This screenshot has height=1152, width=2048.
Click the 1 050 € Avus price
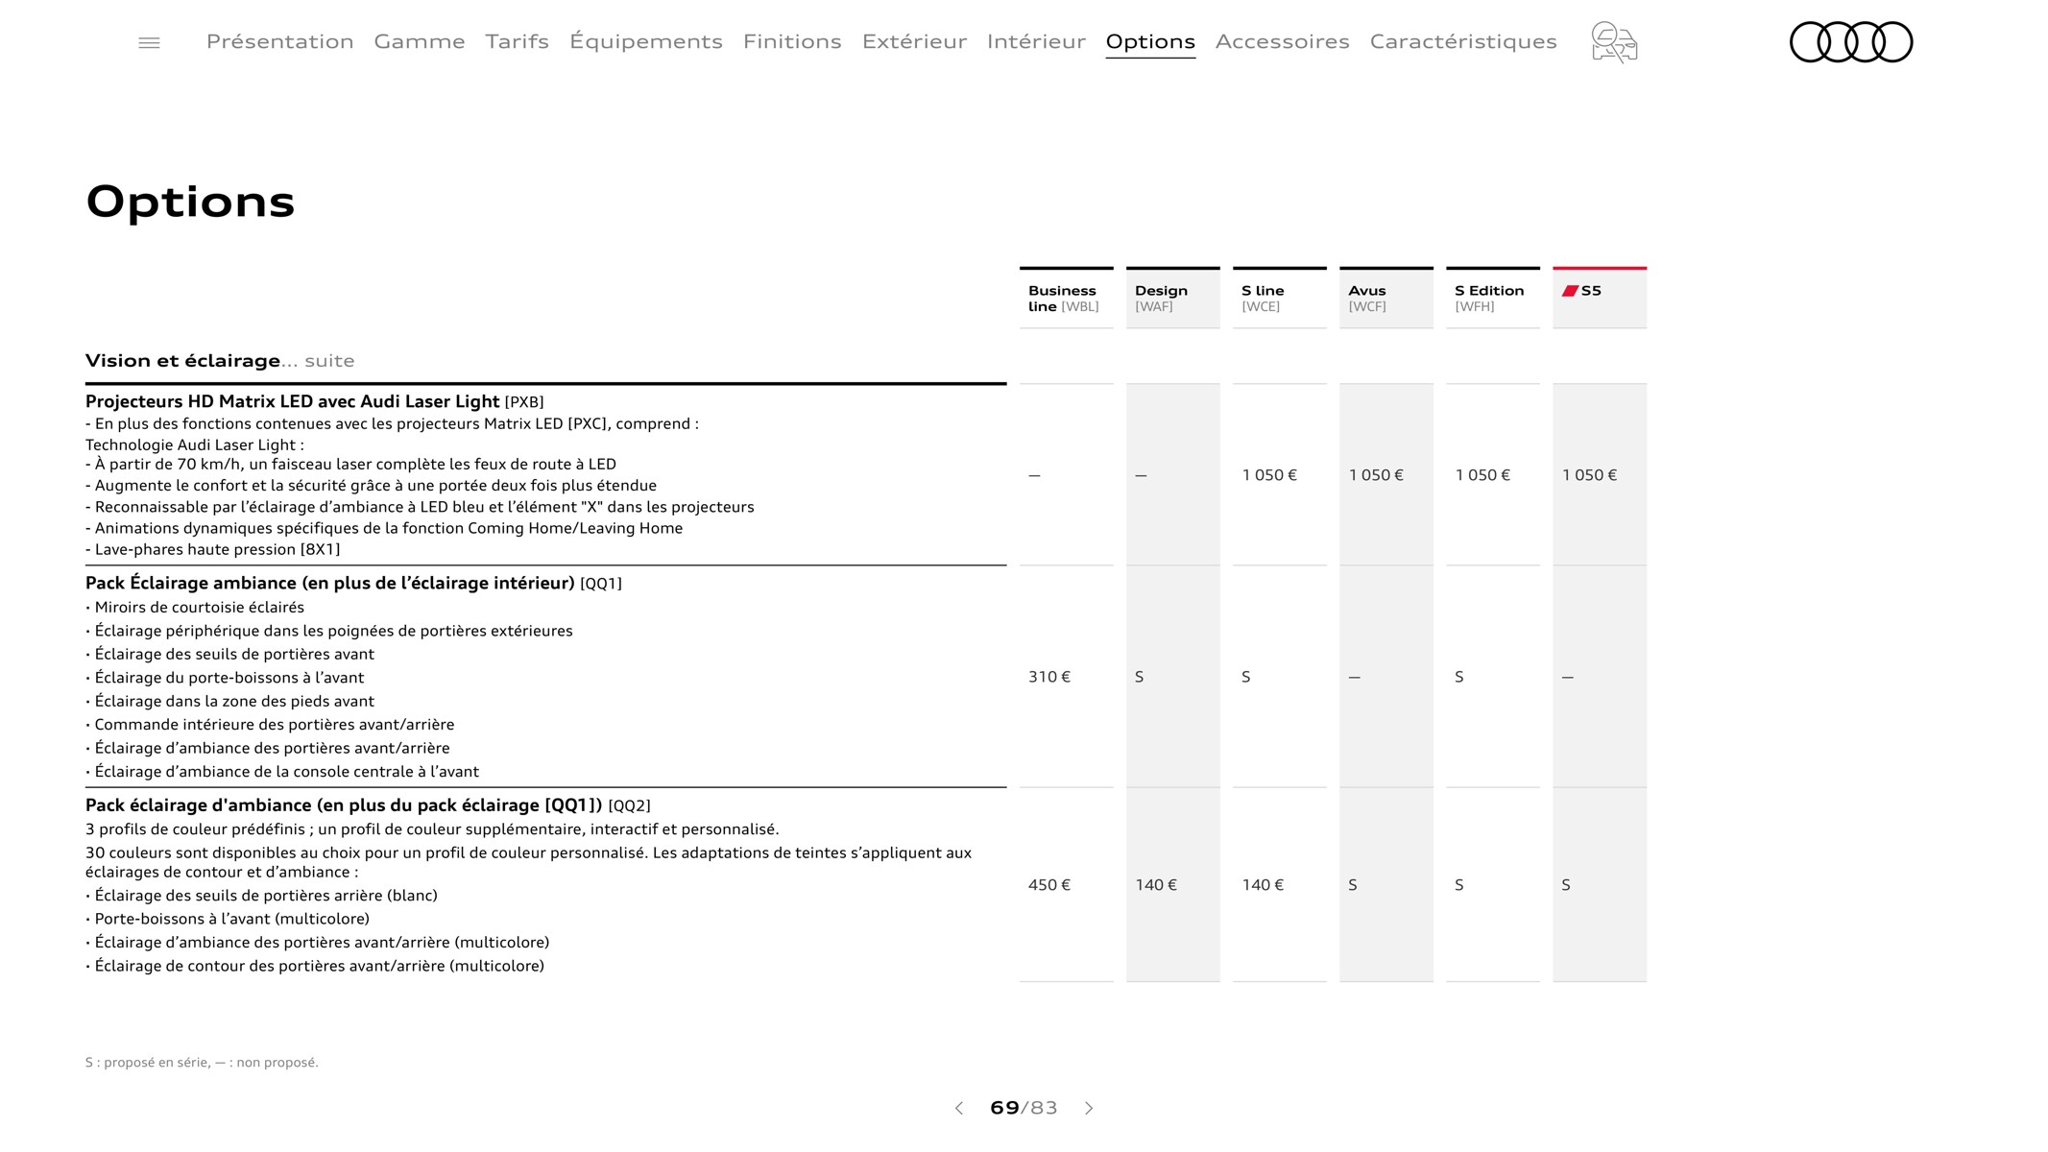(x=1375, y=475)
